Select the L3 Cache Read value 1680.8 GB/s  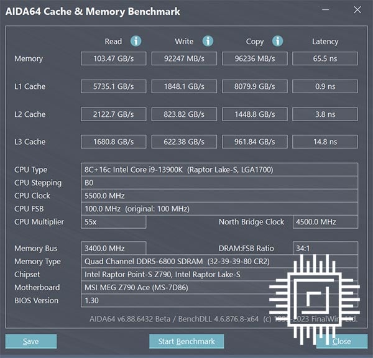(114, 142)
